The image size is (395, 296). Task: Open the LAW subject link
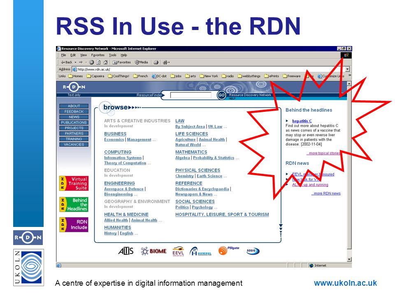[x=180, y=121]
